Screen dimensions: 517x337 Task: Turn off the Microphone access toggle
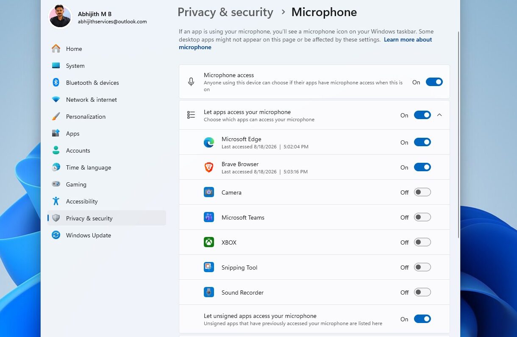434,82
